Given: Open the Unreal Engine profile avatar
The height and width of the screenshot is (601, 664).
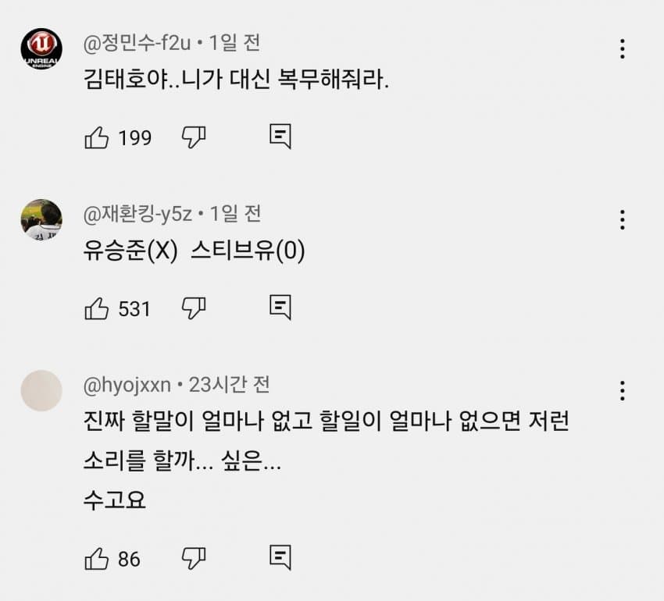Looking at the screenshot, I should tap(41, 48).
